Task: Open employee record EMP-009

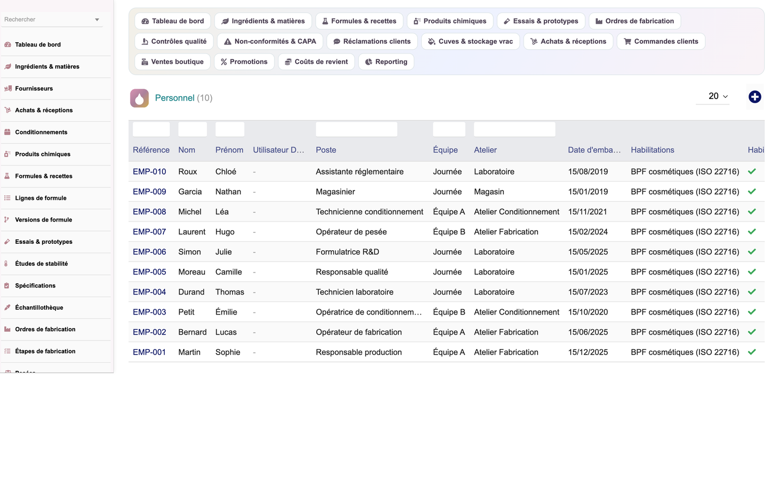Action: 150,191
